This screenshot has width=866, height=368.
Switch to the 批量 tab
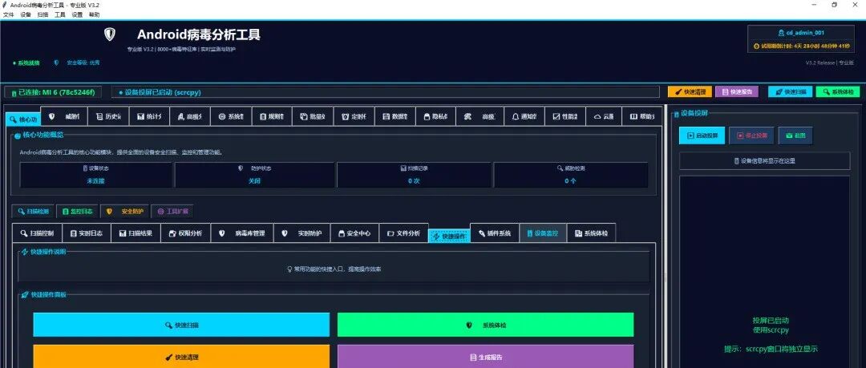tap(313, 116)
